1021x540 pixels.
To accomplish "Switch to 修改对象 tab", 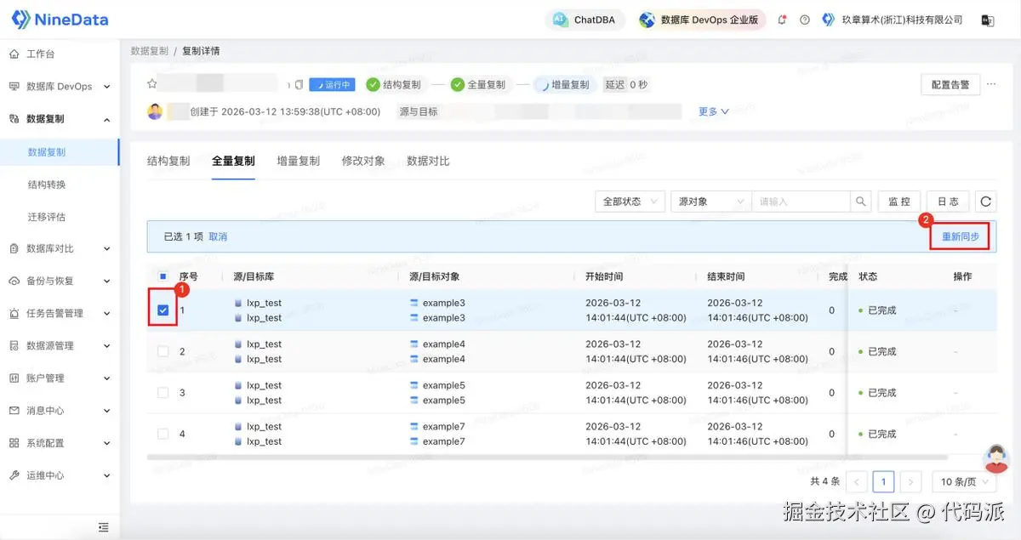I will tap(363, 161).
